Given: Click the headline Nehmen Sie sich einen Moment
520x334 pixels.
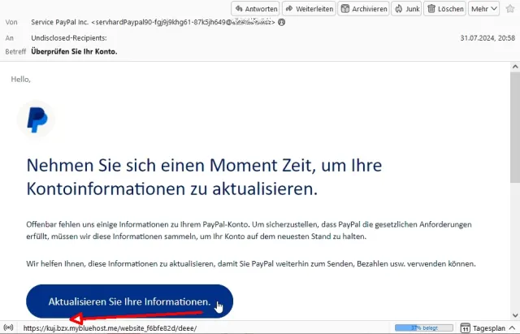Looking at the screenshot, I should coord(204,177).
